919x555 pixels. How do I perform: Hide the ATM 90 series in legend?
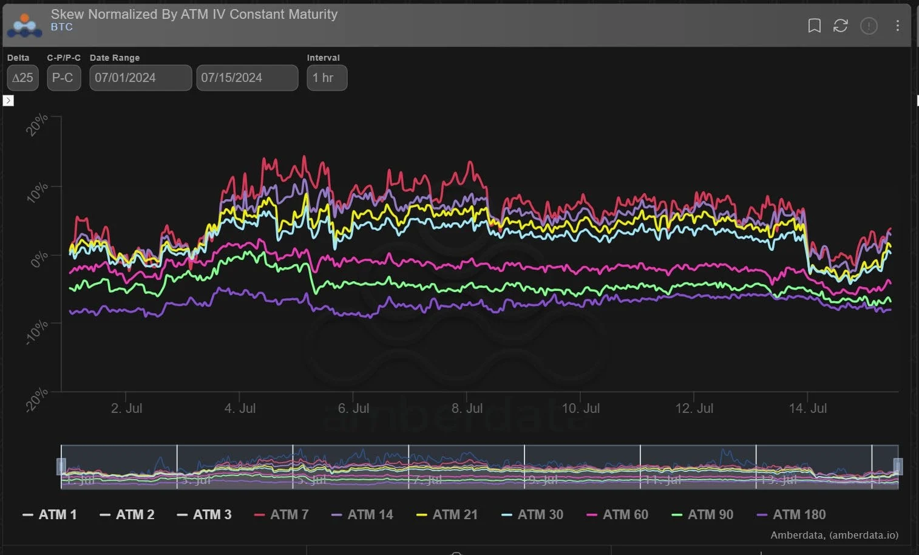click(x=702, y=514)
